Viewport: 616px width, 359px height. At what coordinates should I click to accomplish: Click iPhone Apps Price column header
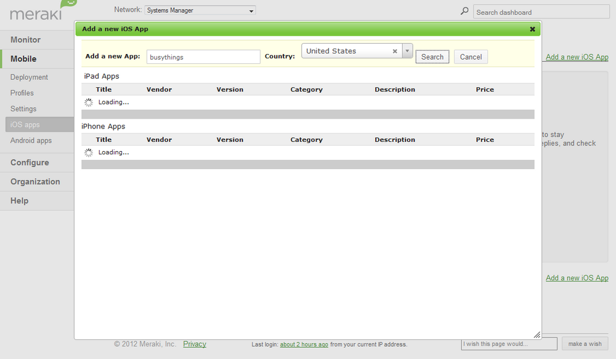(x=485, y=140)
